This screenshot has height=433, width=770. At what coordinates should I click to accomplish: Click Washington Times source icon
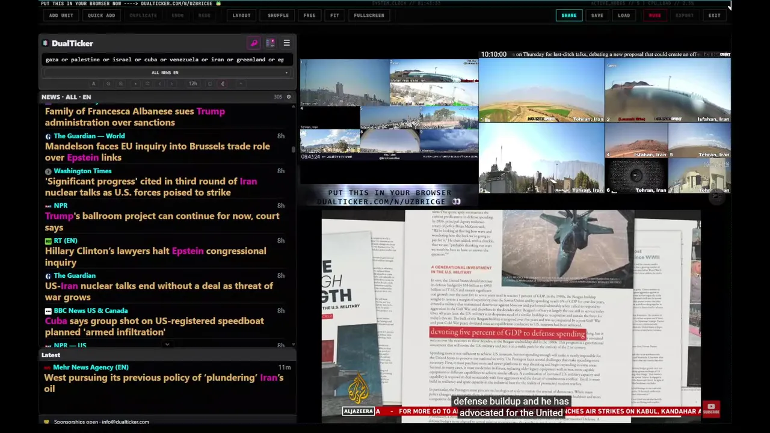(48, 171)
